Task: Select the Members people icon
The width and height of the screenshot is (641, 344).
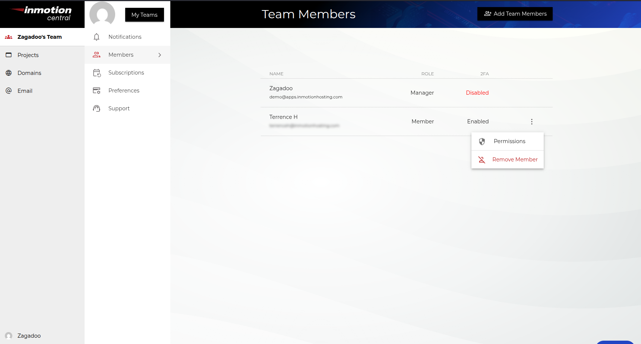Action: (97, 54)
